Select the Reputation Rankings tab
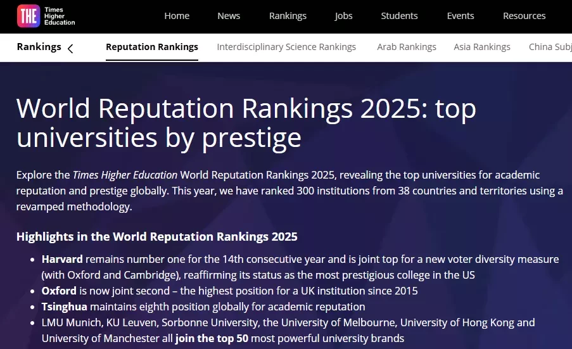 [x=152, y=47]
